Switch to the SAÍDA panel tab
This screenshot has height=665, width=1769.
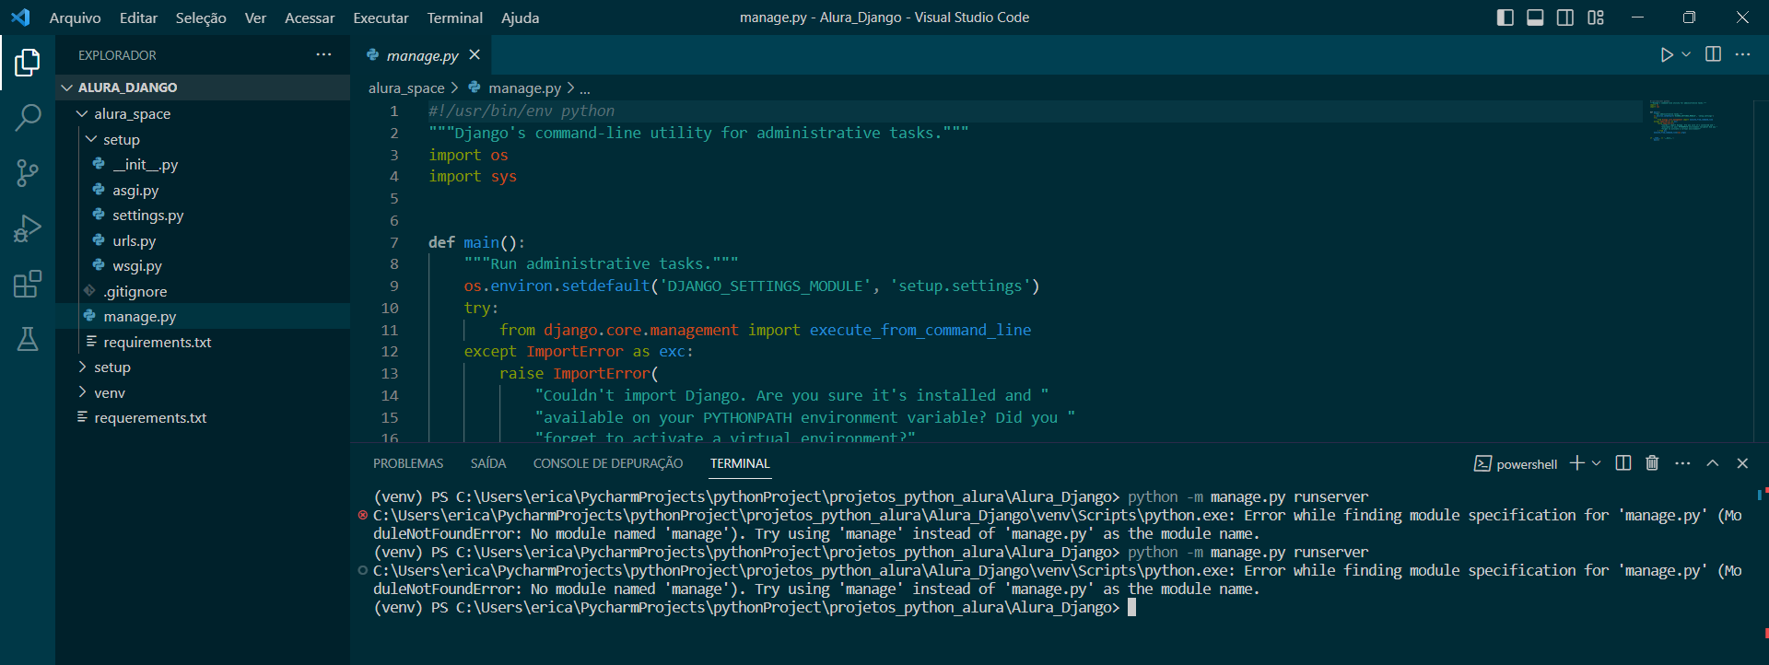pyautogui.click(x=488, y=463)
